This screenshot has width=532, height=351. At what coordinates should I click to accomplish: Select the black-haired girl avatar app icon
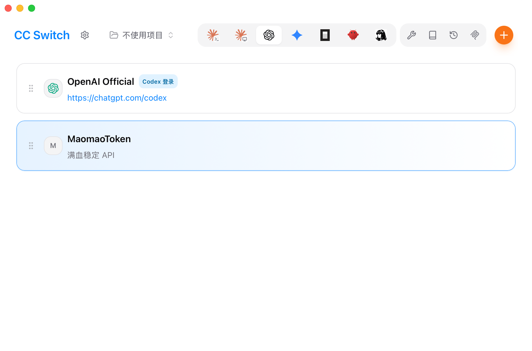click(381, 35)
